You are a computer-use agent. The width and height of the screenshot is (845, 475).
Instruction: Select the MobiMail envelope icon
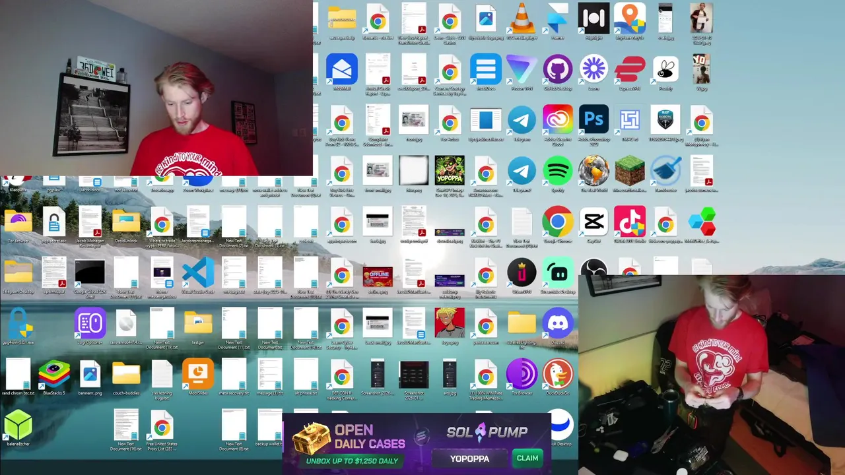341,69
